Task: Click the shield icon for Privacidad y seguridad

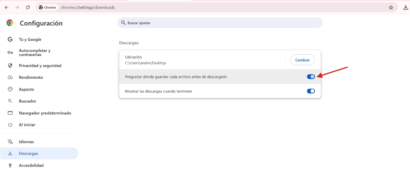Action: (x=10, y=66)
